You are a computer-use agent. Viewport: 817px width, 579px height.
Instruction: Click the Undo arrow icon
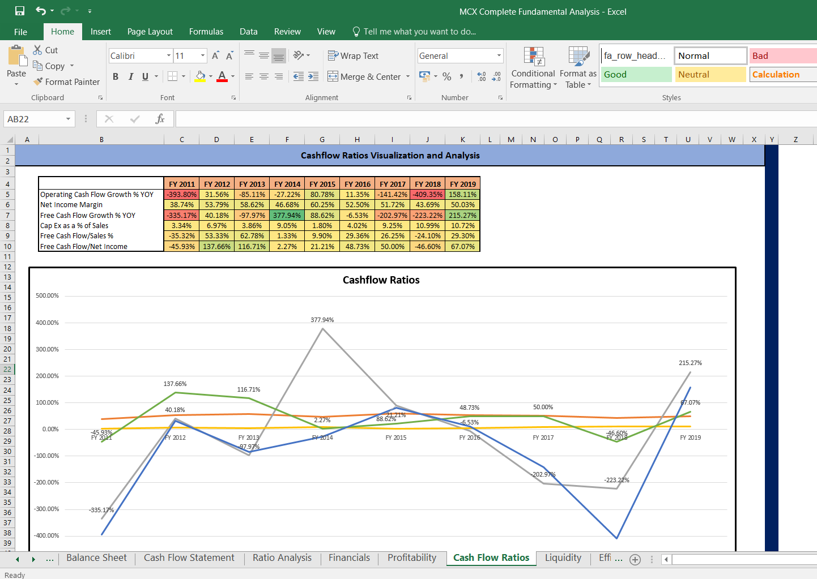41,11
